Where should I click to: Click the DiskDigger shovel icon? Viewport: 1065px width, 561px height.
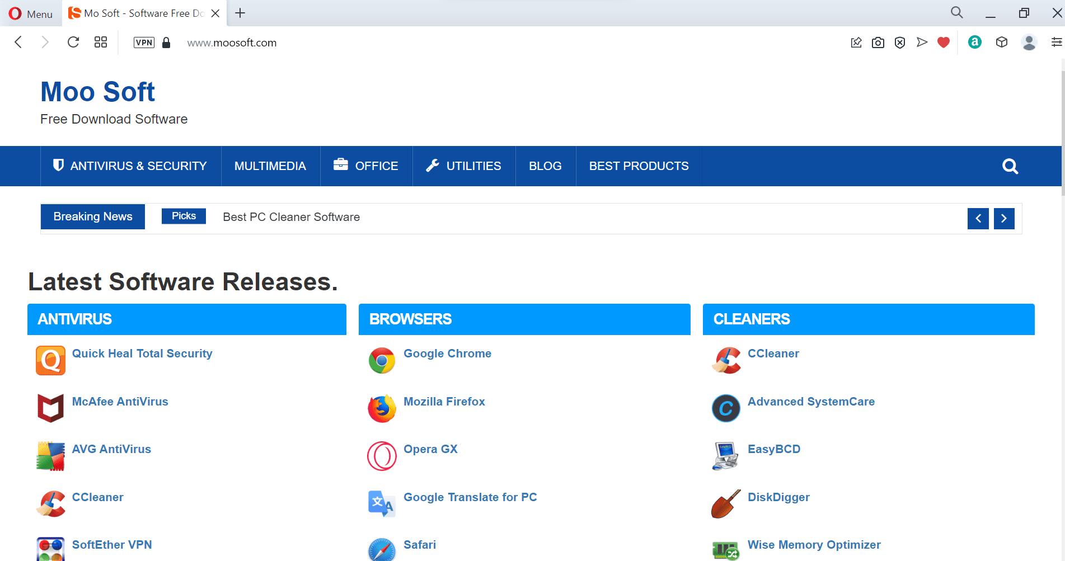point(726,503)
